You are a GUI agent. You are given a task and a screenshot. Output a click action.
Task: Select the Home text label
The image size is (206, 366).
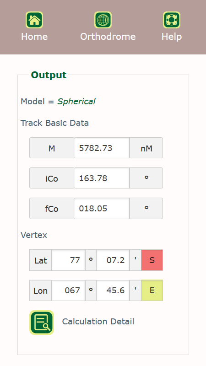[x=34, y=37]
